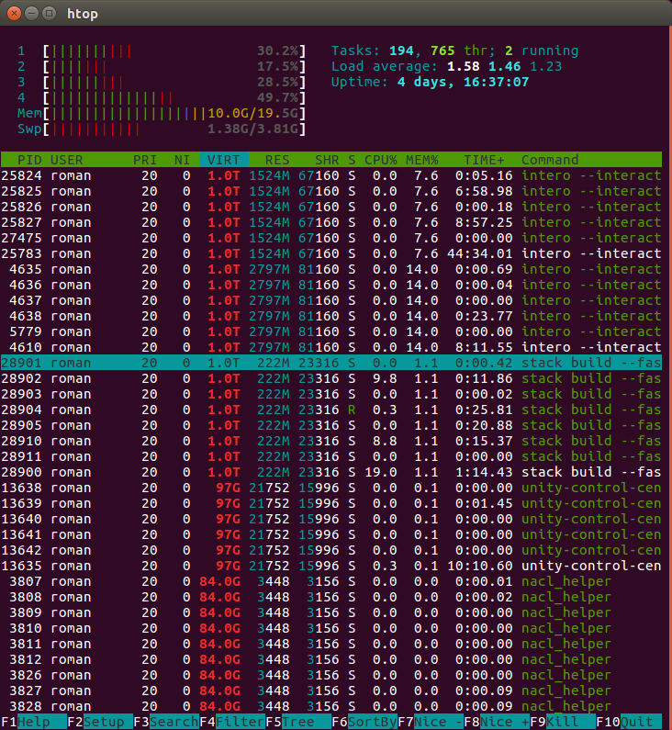This screenshot has height=730, width=672.
Task: Select process row PID 4635
Action: 330,269
